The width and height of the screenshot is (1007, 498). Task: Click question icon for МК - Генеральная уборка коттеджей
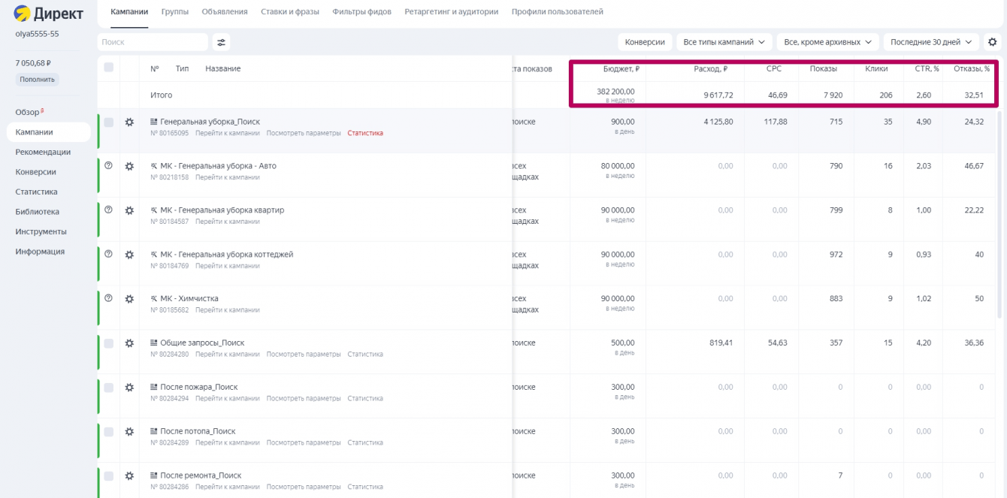tap(108, 254)
